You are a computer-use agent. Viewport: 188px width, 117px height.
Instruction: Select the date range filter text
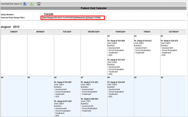(71, 18)
